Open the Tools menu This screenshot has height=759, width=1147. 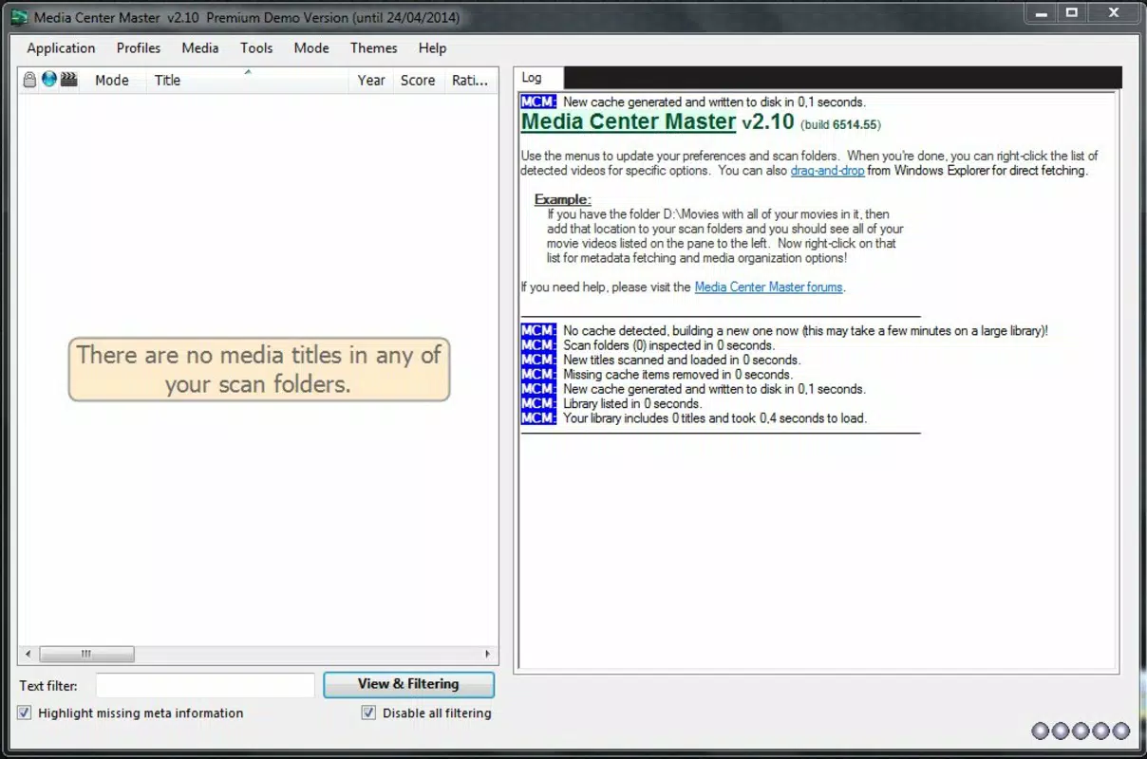pos(256,48)
